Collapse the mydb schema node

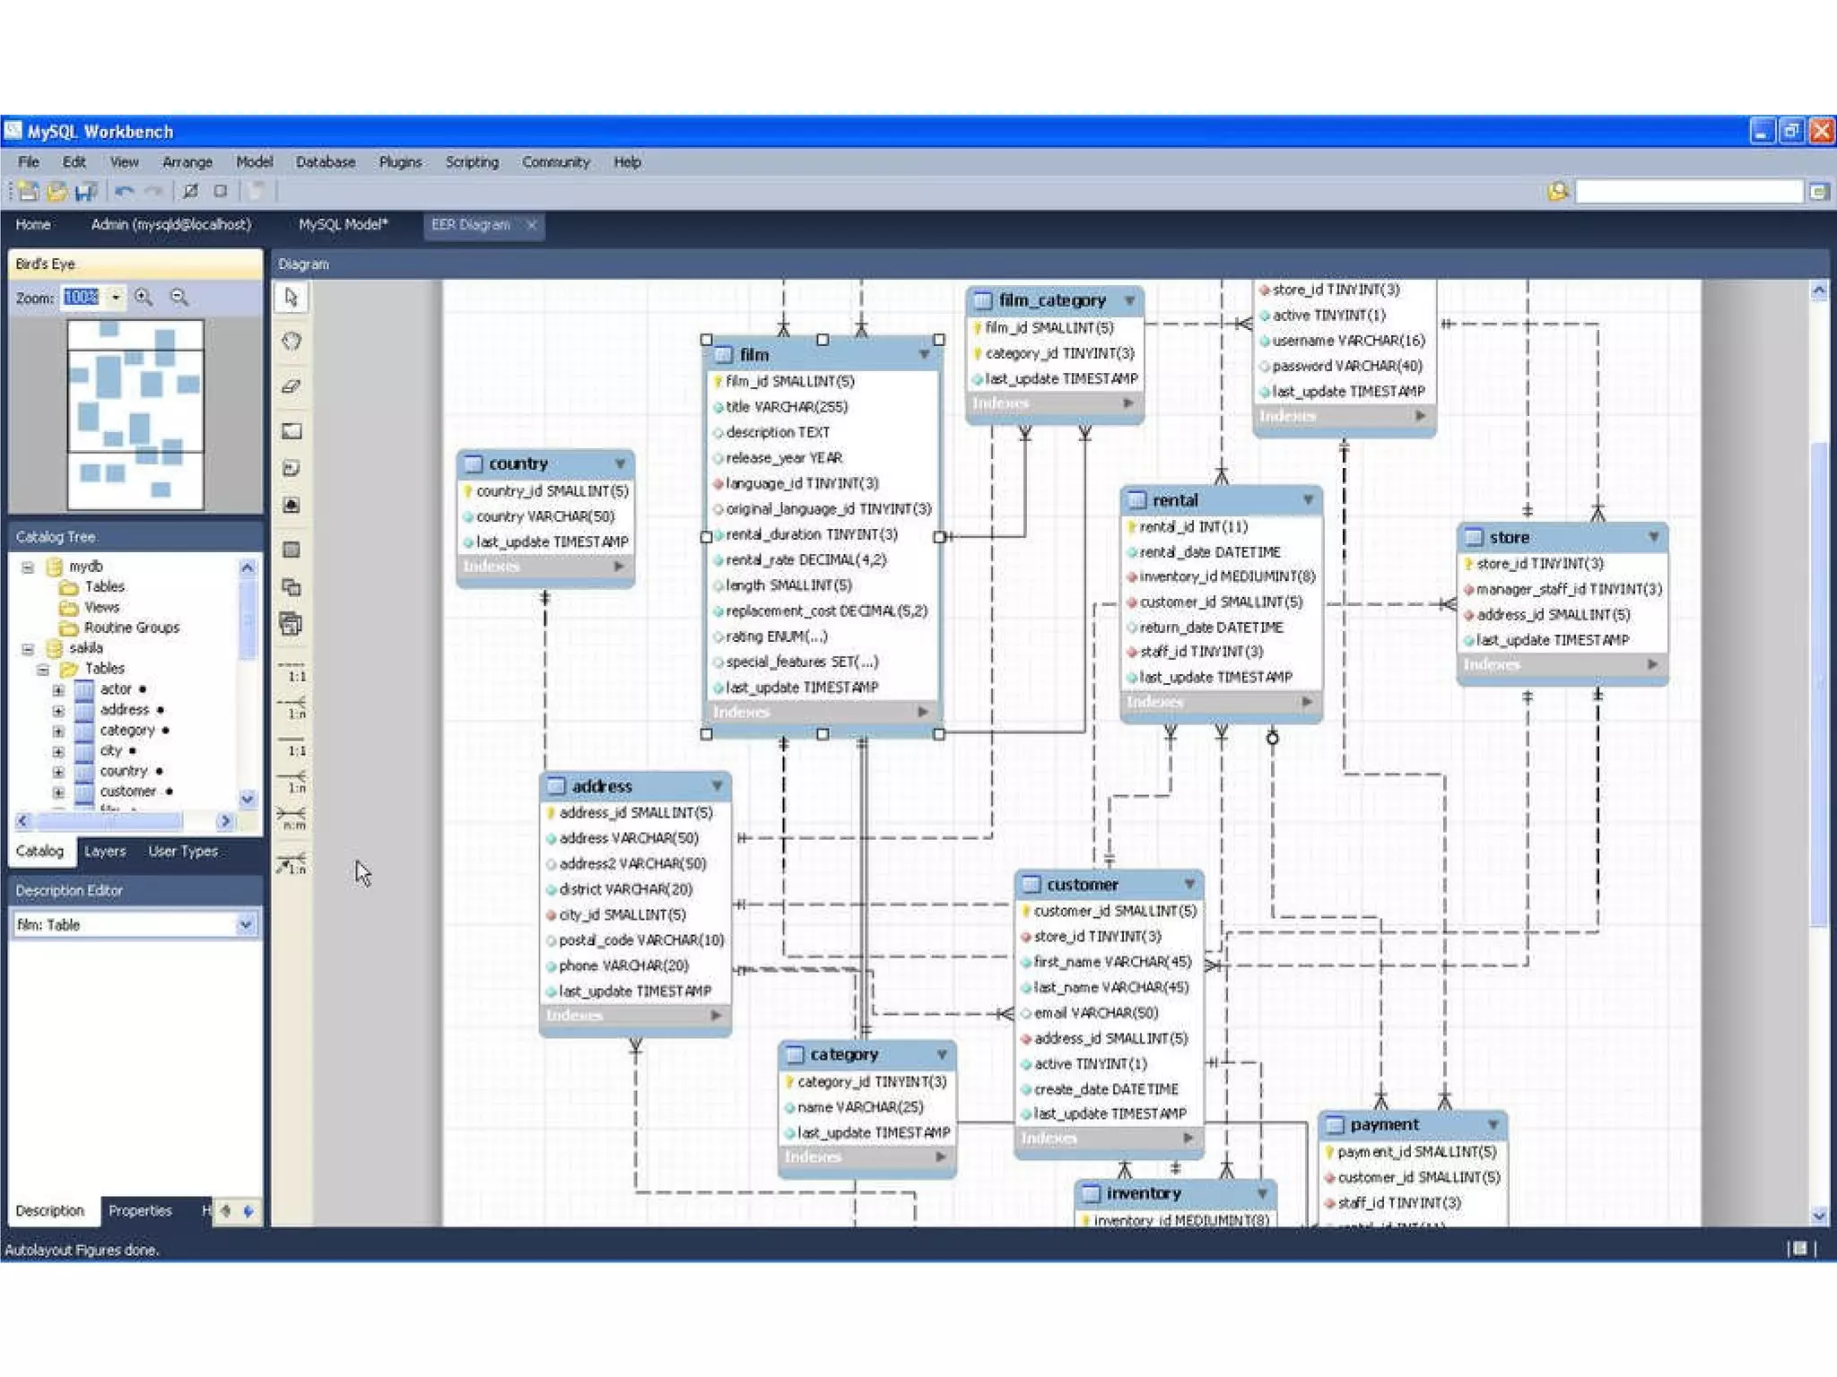pos(28,567)
